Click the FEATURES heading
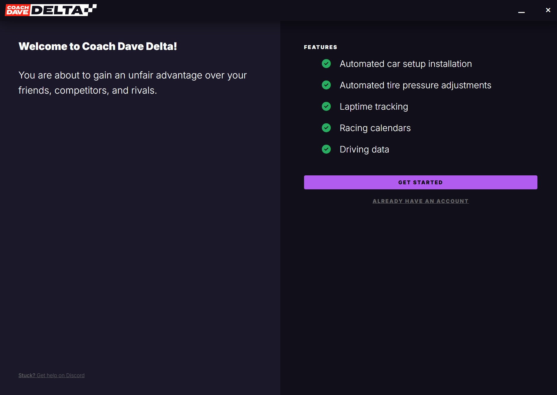 point(320,47)
